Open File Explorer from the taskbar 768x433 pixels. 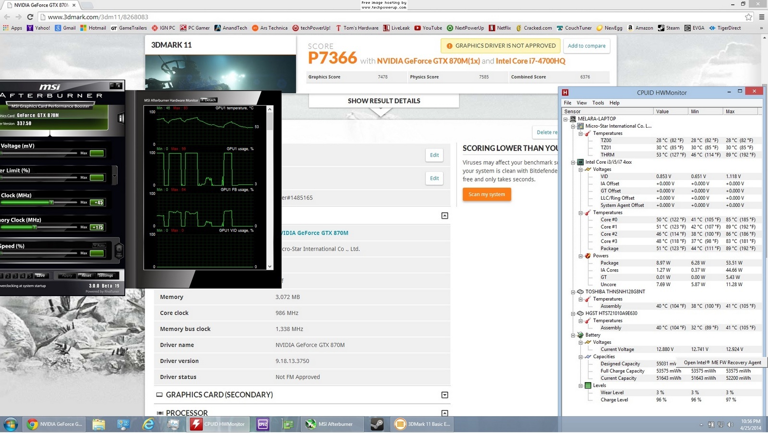pos(98,424)
